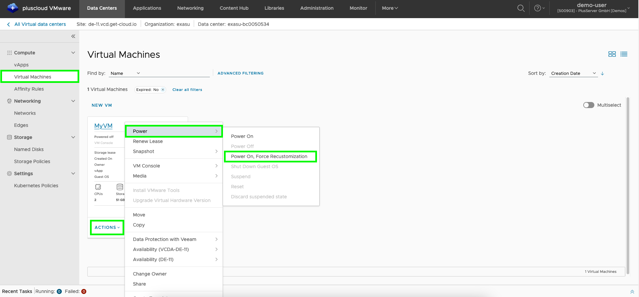Expand the Media submenu
This screenshot has width=639, height=297.
pyautogui.click(x=174, y=176)
